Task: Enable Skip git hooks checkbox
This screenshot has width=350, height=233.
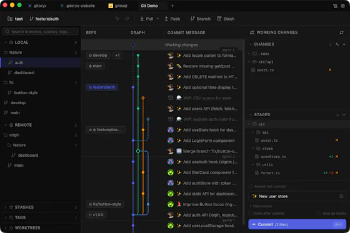Action: point(319,214)
